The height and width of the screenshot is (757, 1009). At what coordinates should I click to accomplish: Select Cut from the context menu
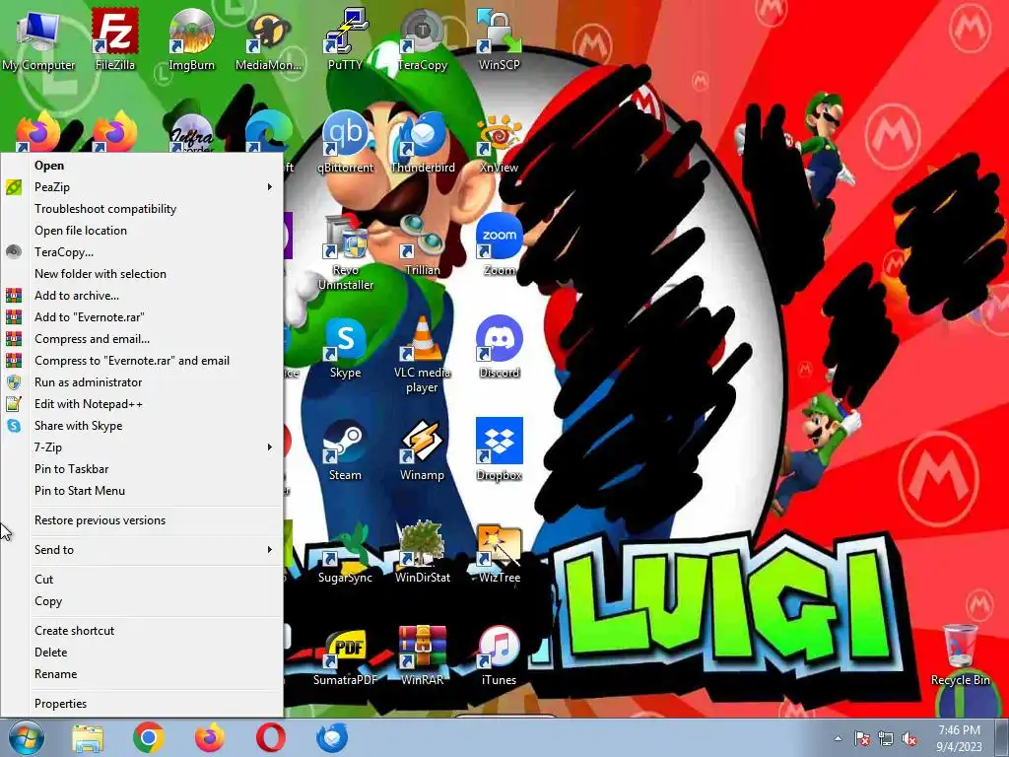click(142, 580)
